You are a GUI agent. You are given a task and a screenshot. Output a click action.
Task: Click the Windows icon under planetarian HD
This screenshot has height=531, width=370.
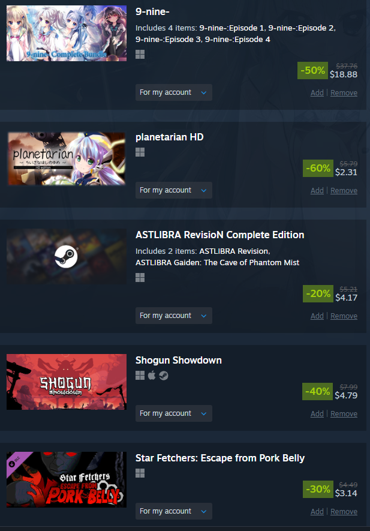[x=140, y=152]
